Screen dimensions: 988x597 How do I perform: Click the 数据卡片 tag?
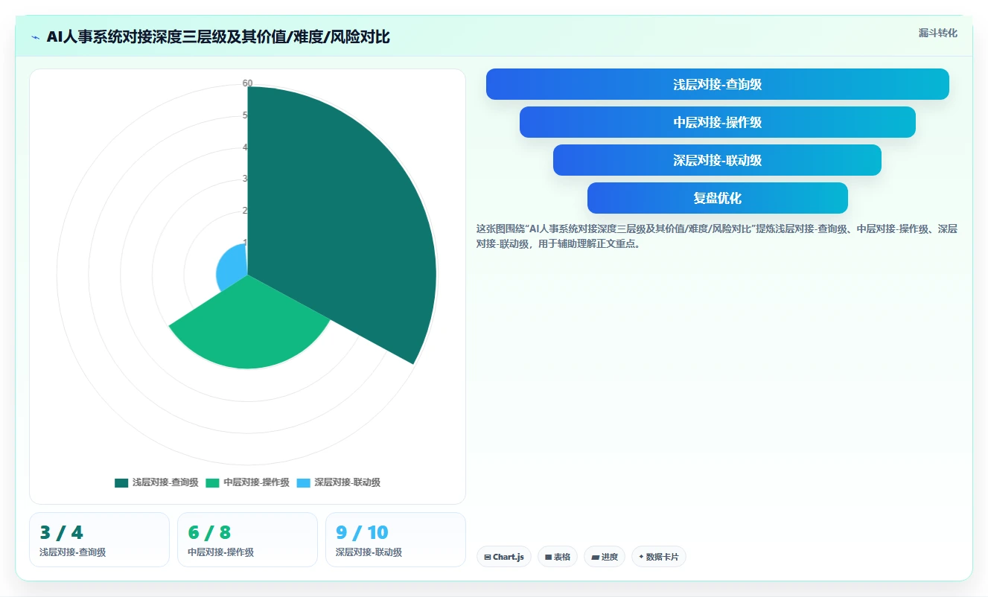pyautogui.click(x=659, y=557)
